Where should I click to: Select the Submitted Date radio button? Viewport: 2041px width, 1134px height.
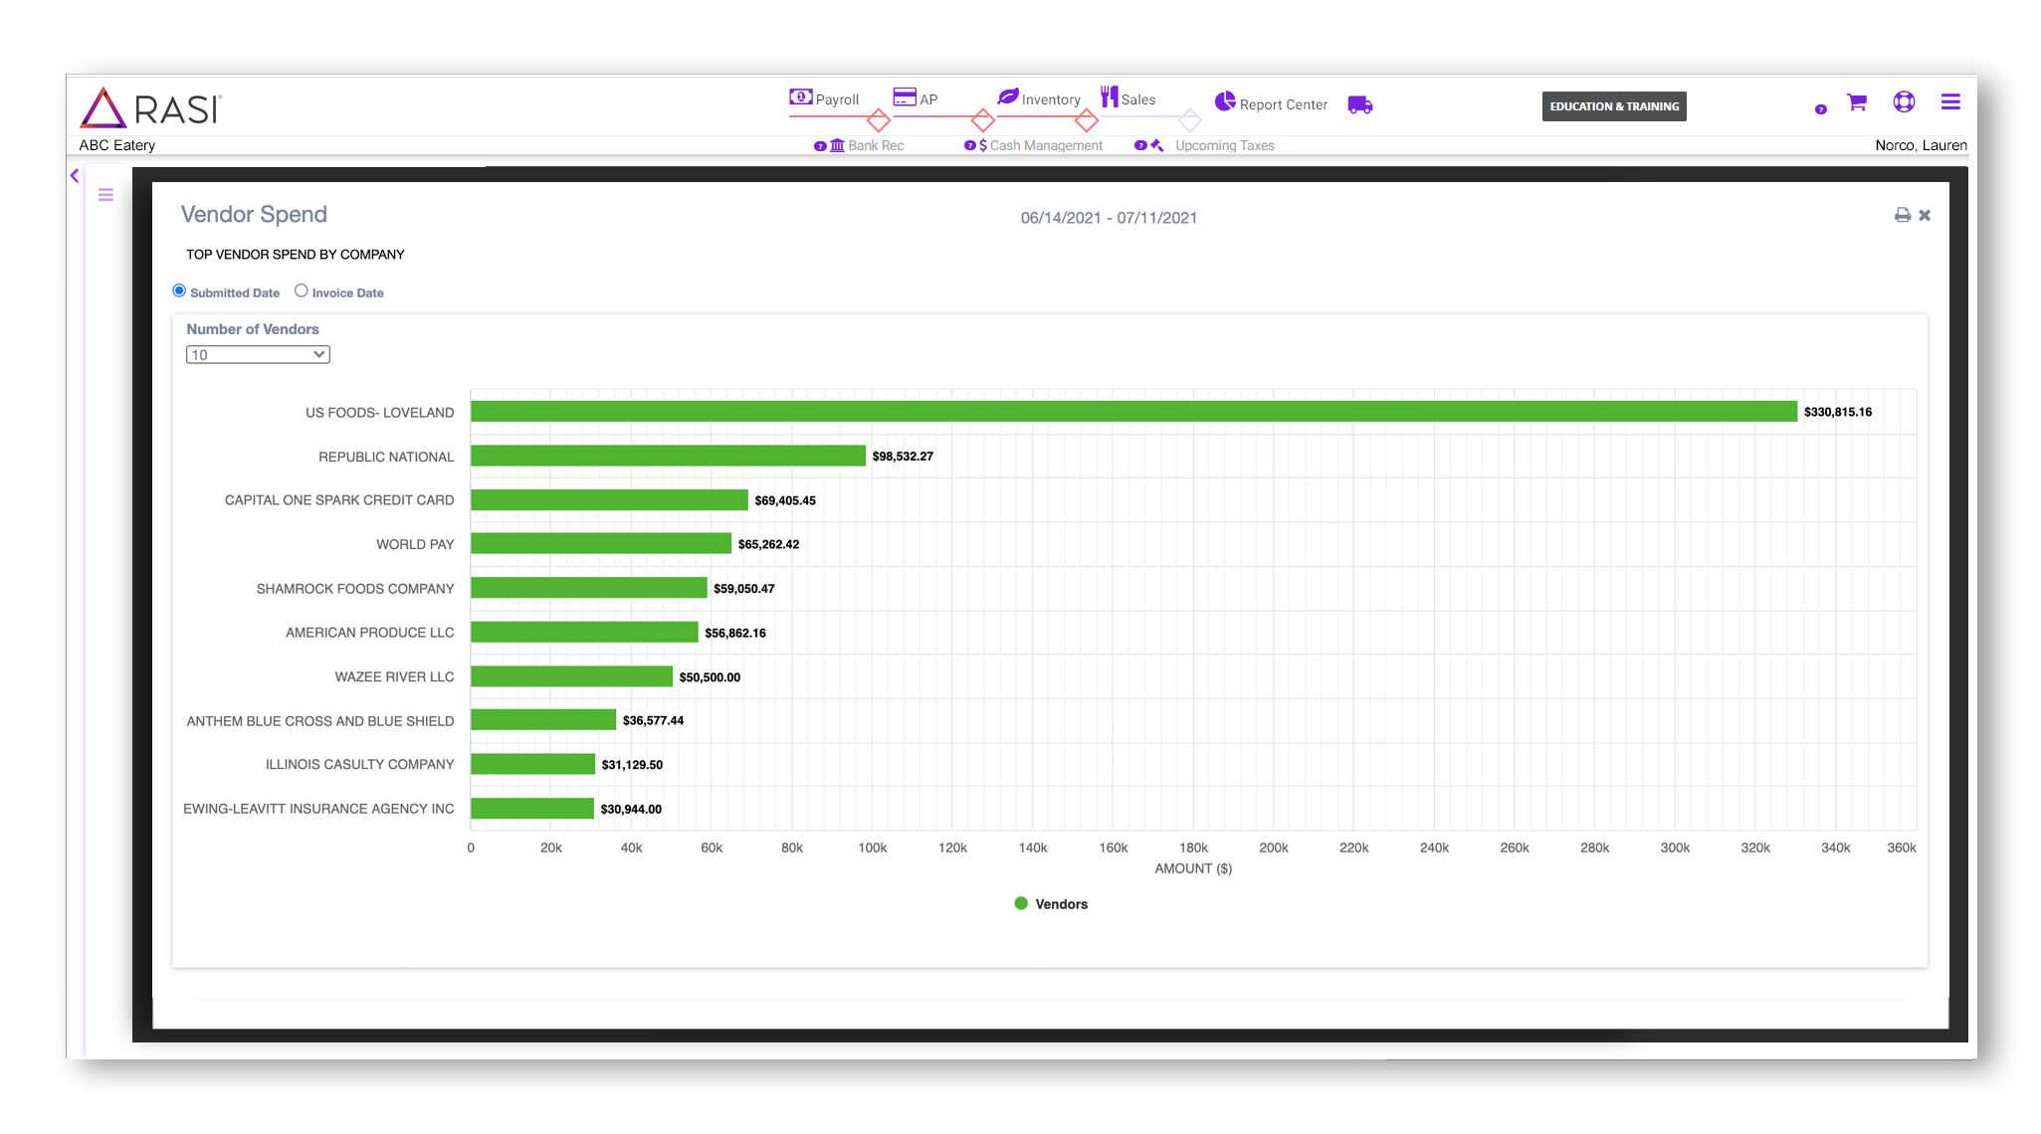pyautogui.click(x=179, y=290)
